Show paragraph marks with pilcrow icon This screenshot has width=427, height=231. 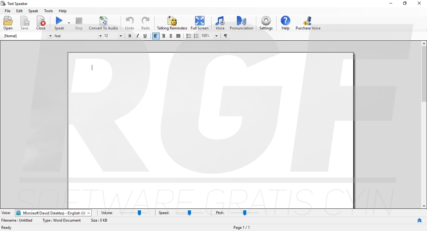(x=225, y=36)
